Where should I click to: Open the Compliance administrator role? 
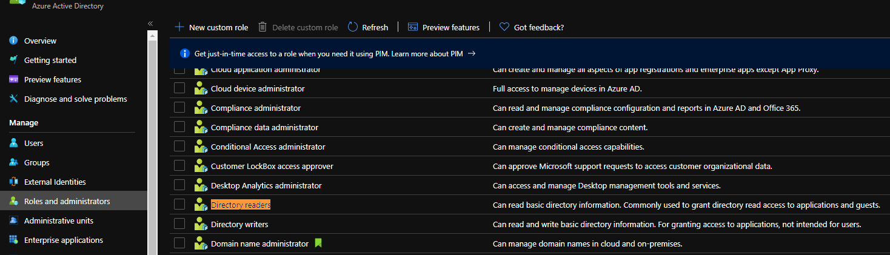click(x=256, y=108)
